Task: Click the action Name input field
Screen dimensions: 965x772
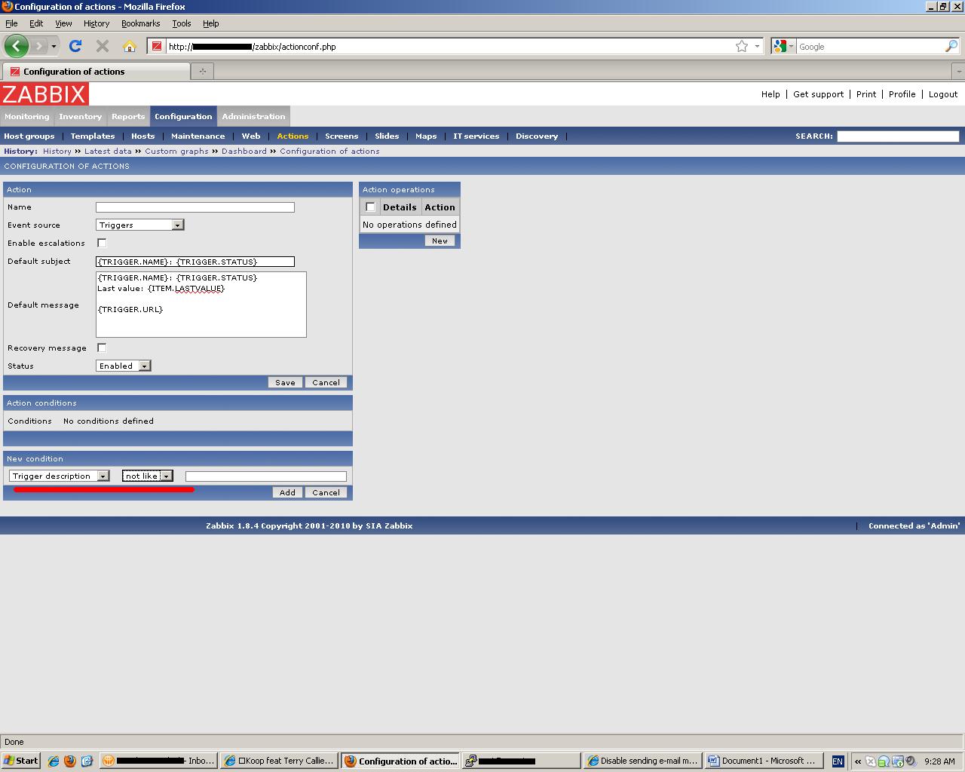Action: (x=195, y=207)
